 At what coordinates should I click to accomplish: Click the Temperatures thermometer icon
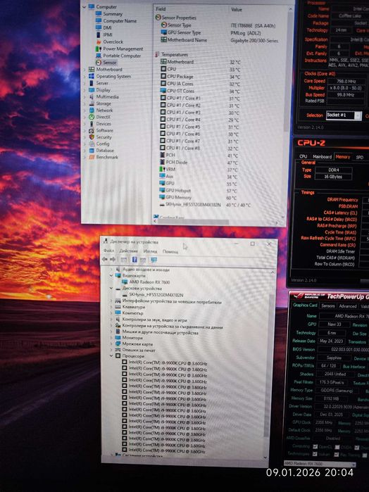coord(157,54)
